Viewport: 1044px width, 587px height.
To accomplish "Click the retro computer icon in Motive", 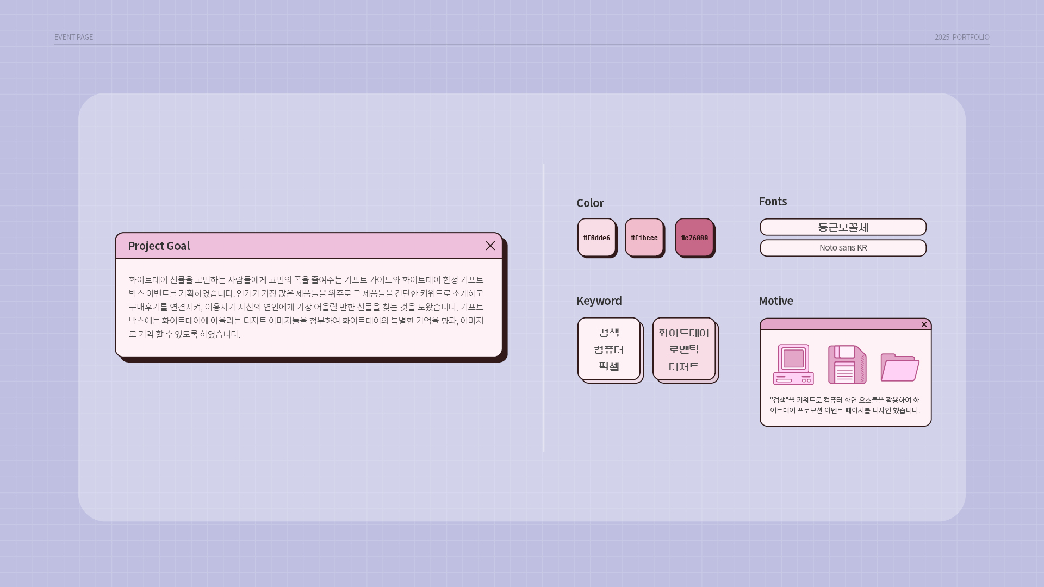I will pyautogui.click(x=793, y=365).
